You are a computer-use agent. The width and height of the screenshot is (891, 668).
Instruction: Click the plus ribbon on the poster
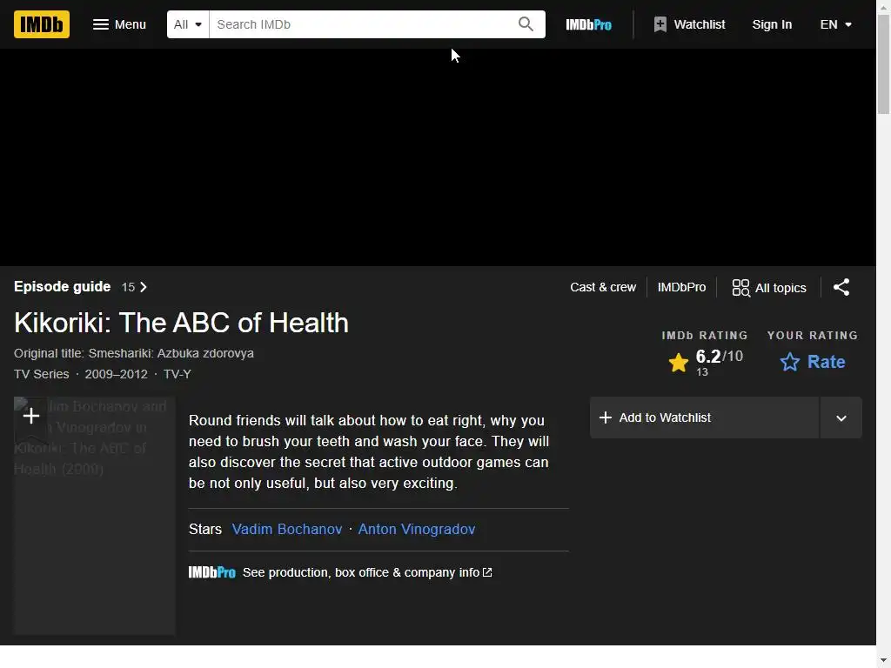(30, 417)
